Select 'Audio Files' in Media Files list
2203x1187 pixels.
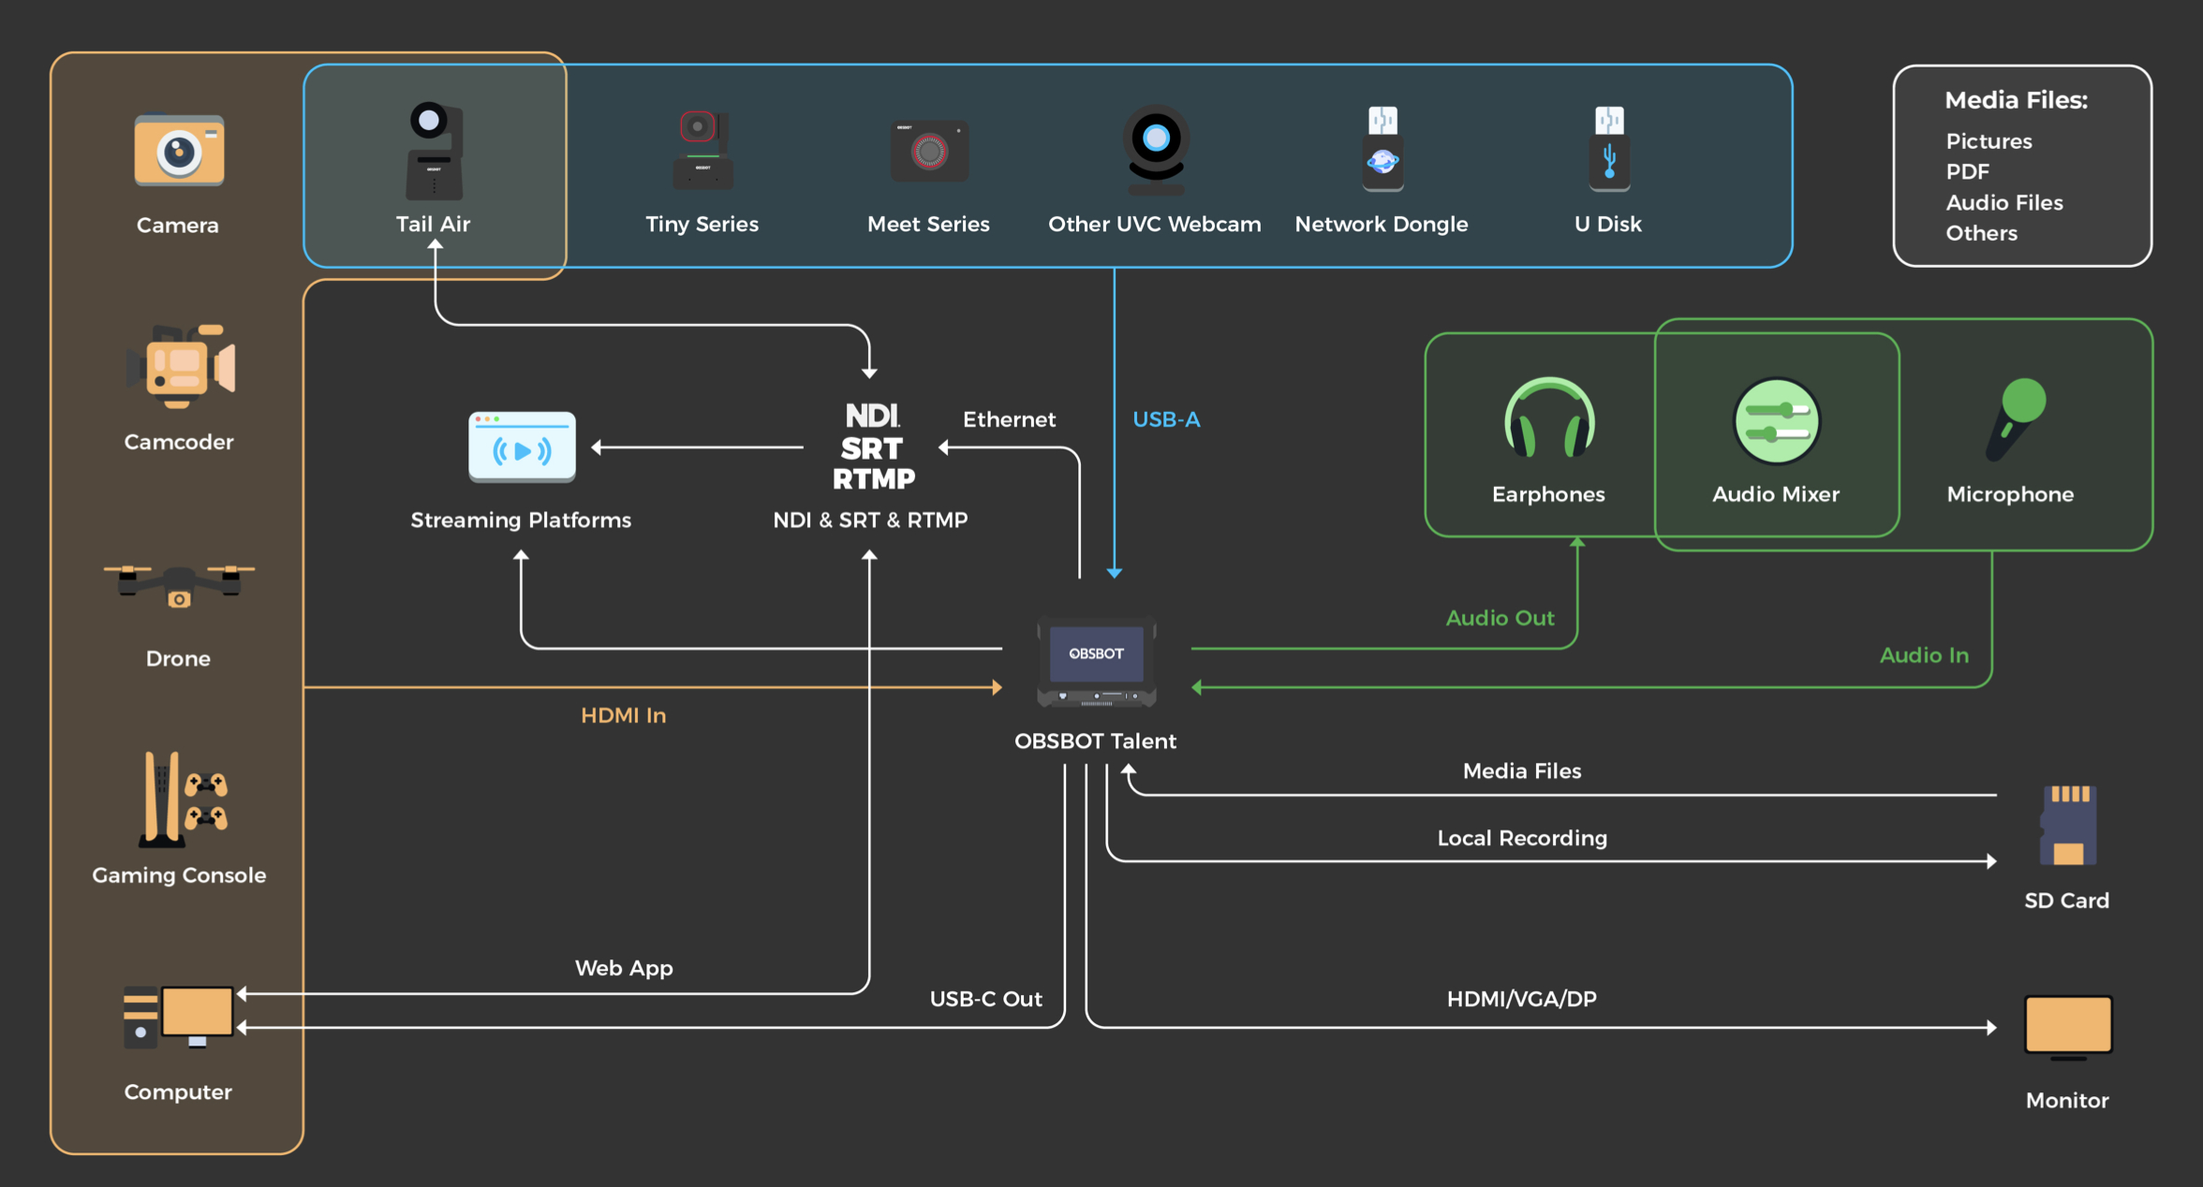(x=2004, y=203)
